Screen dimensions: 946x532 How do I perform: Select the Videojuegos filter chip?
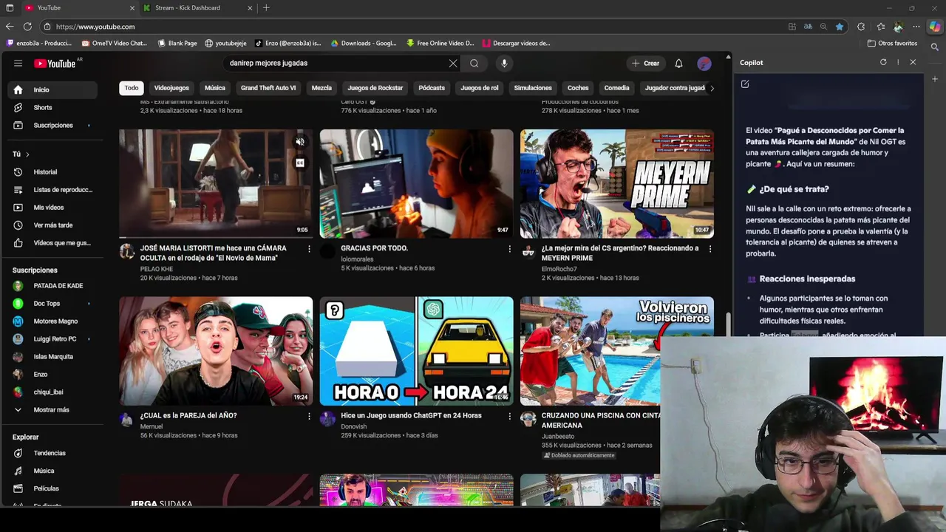click(171, 88)
